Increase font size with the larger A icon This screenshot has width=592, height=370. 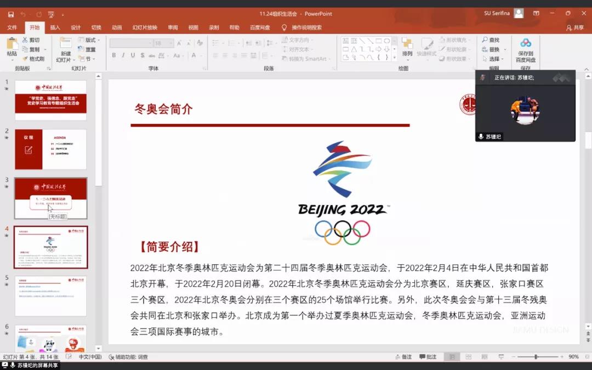coord(179,43)
